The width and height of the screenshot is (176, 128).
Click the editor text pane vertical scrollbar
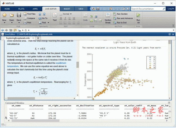coord(77,65)
